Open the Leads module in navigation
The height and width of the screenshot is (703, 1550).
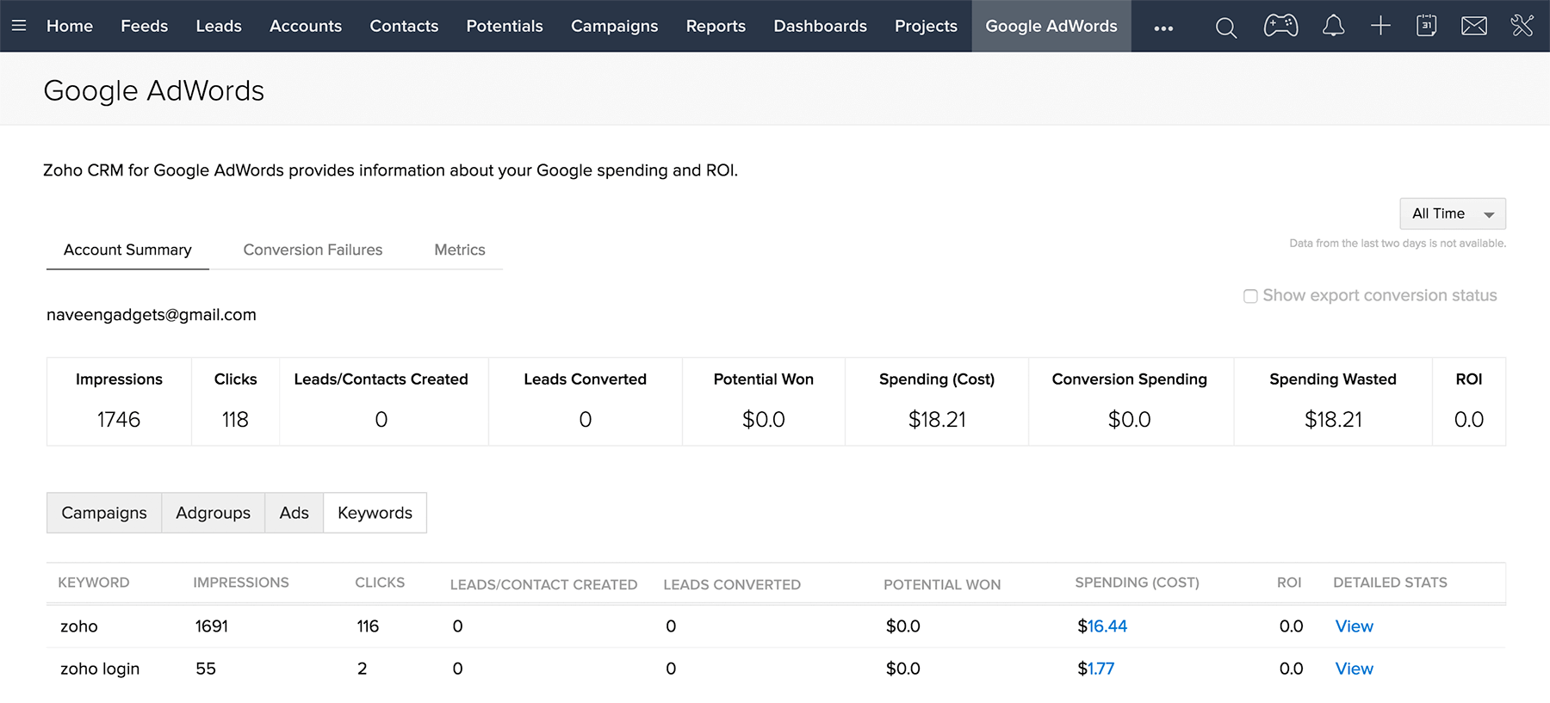coord(219,26)
